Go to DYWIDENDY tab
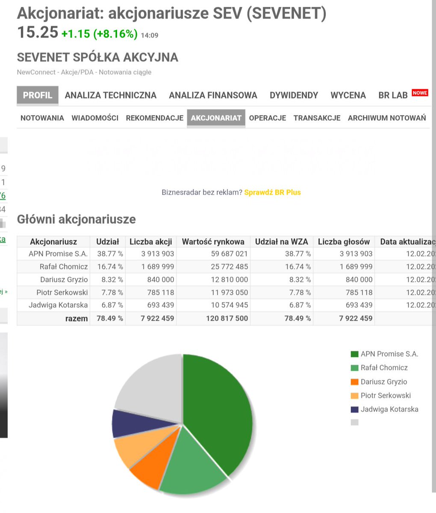436x513 pixels. (294, 95)
